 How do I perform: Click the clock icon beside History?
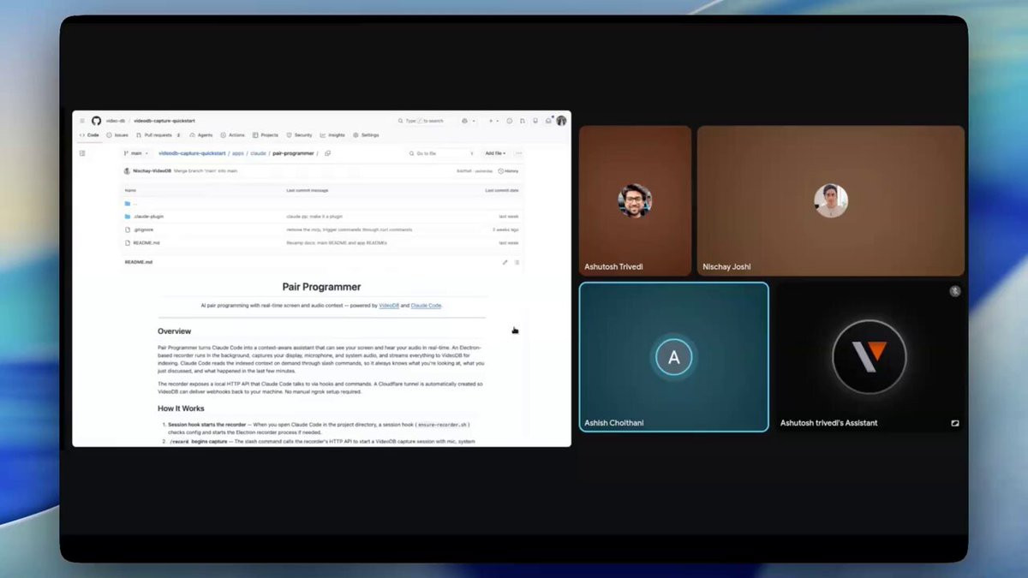500,171
